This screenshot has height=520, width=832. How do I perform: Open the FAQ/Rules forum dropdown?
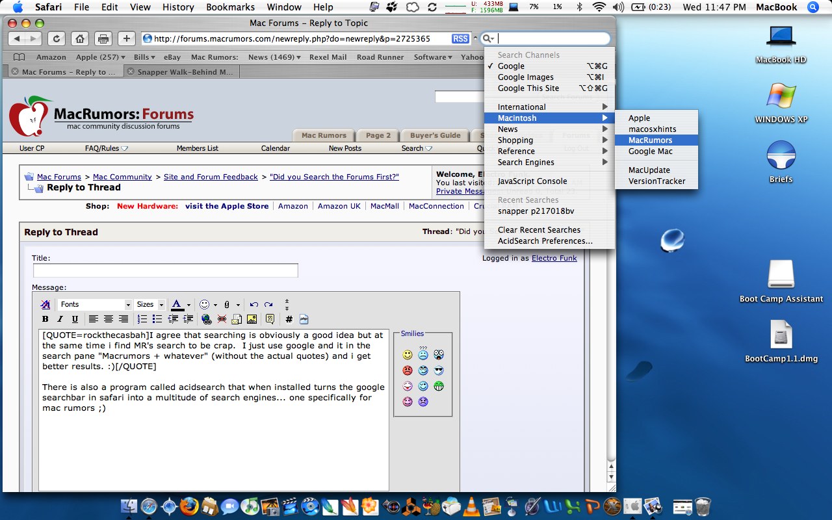[x=107, y=148]
